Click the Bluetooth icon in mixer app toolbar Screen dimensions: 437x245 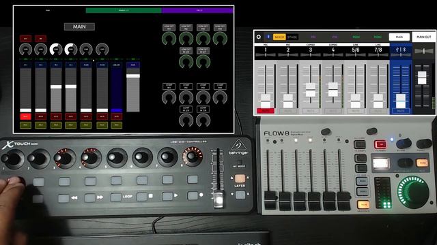(x=268, y=37)
